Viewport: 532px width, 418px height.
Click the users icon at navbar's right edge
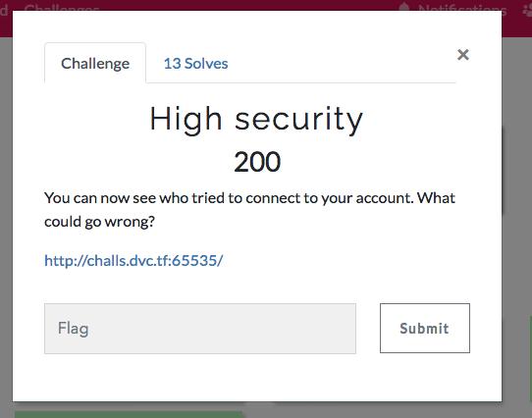(527, 9)
